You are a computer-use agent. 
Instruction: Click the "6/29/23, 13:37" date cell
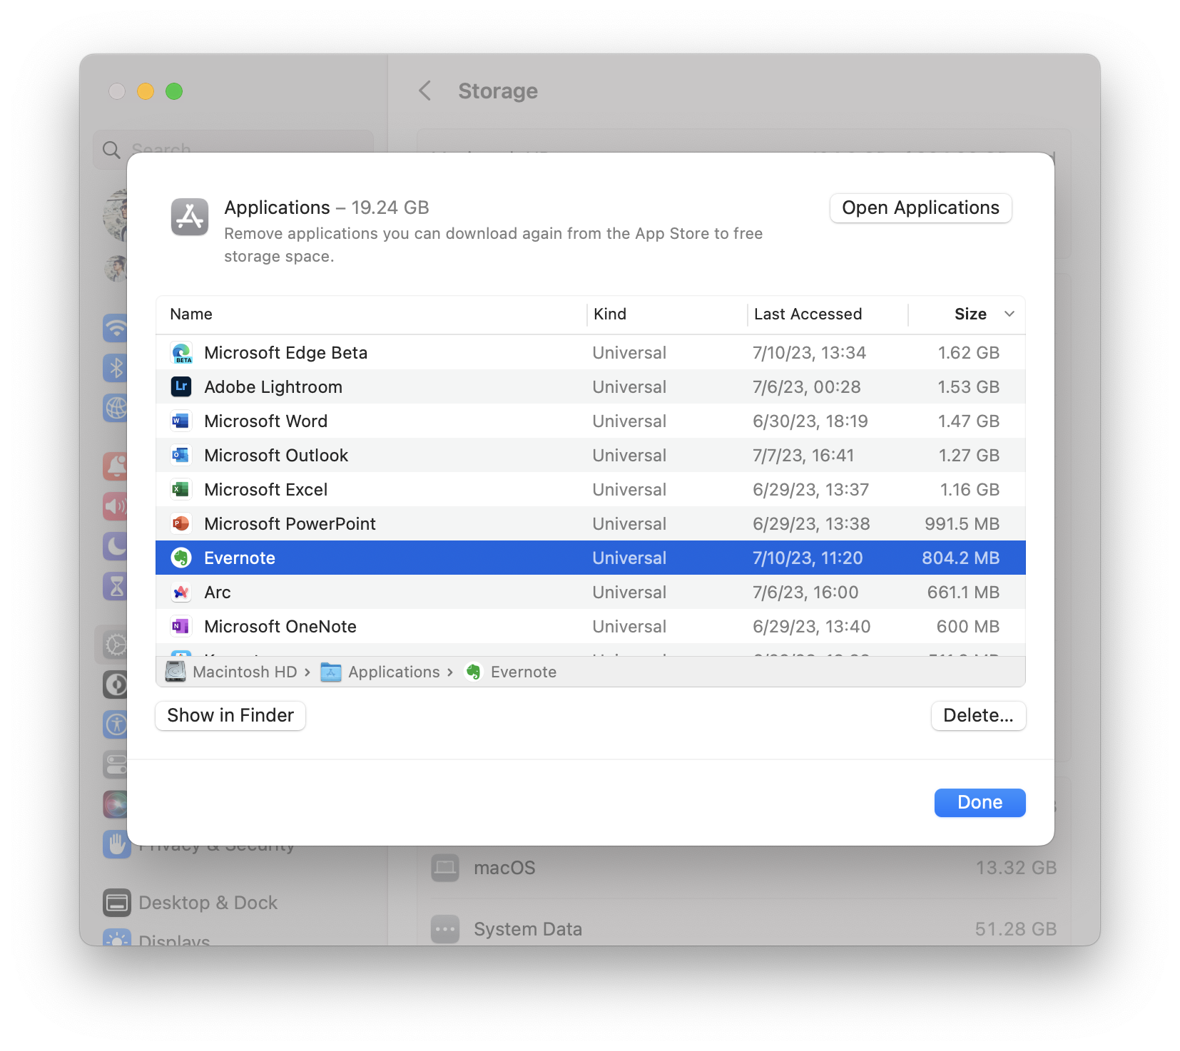tap(811, 490)
